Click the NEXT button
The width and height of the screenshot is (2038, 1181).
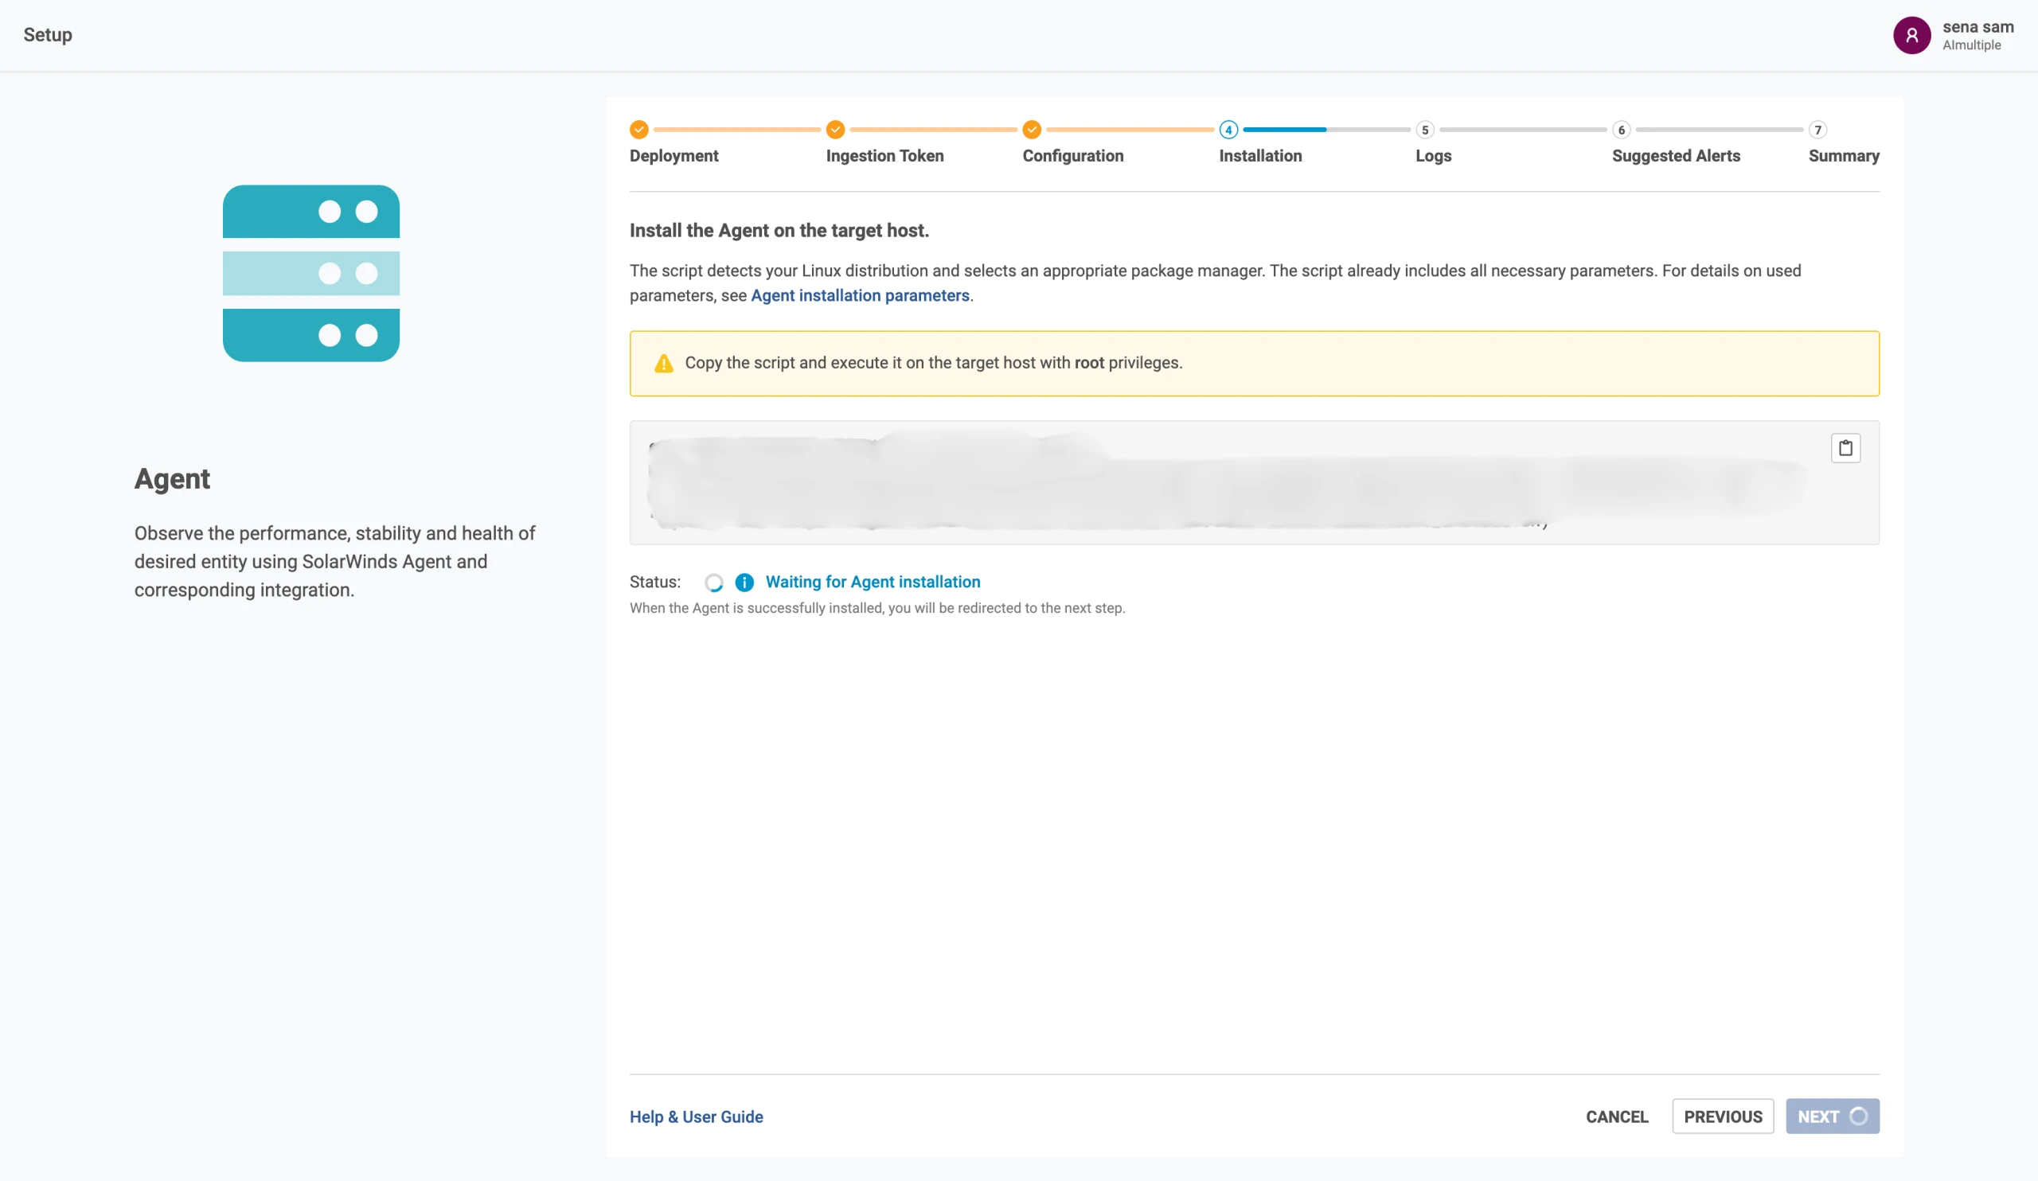[x=1832, y=1117]
